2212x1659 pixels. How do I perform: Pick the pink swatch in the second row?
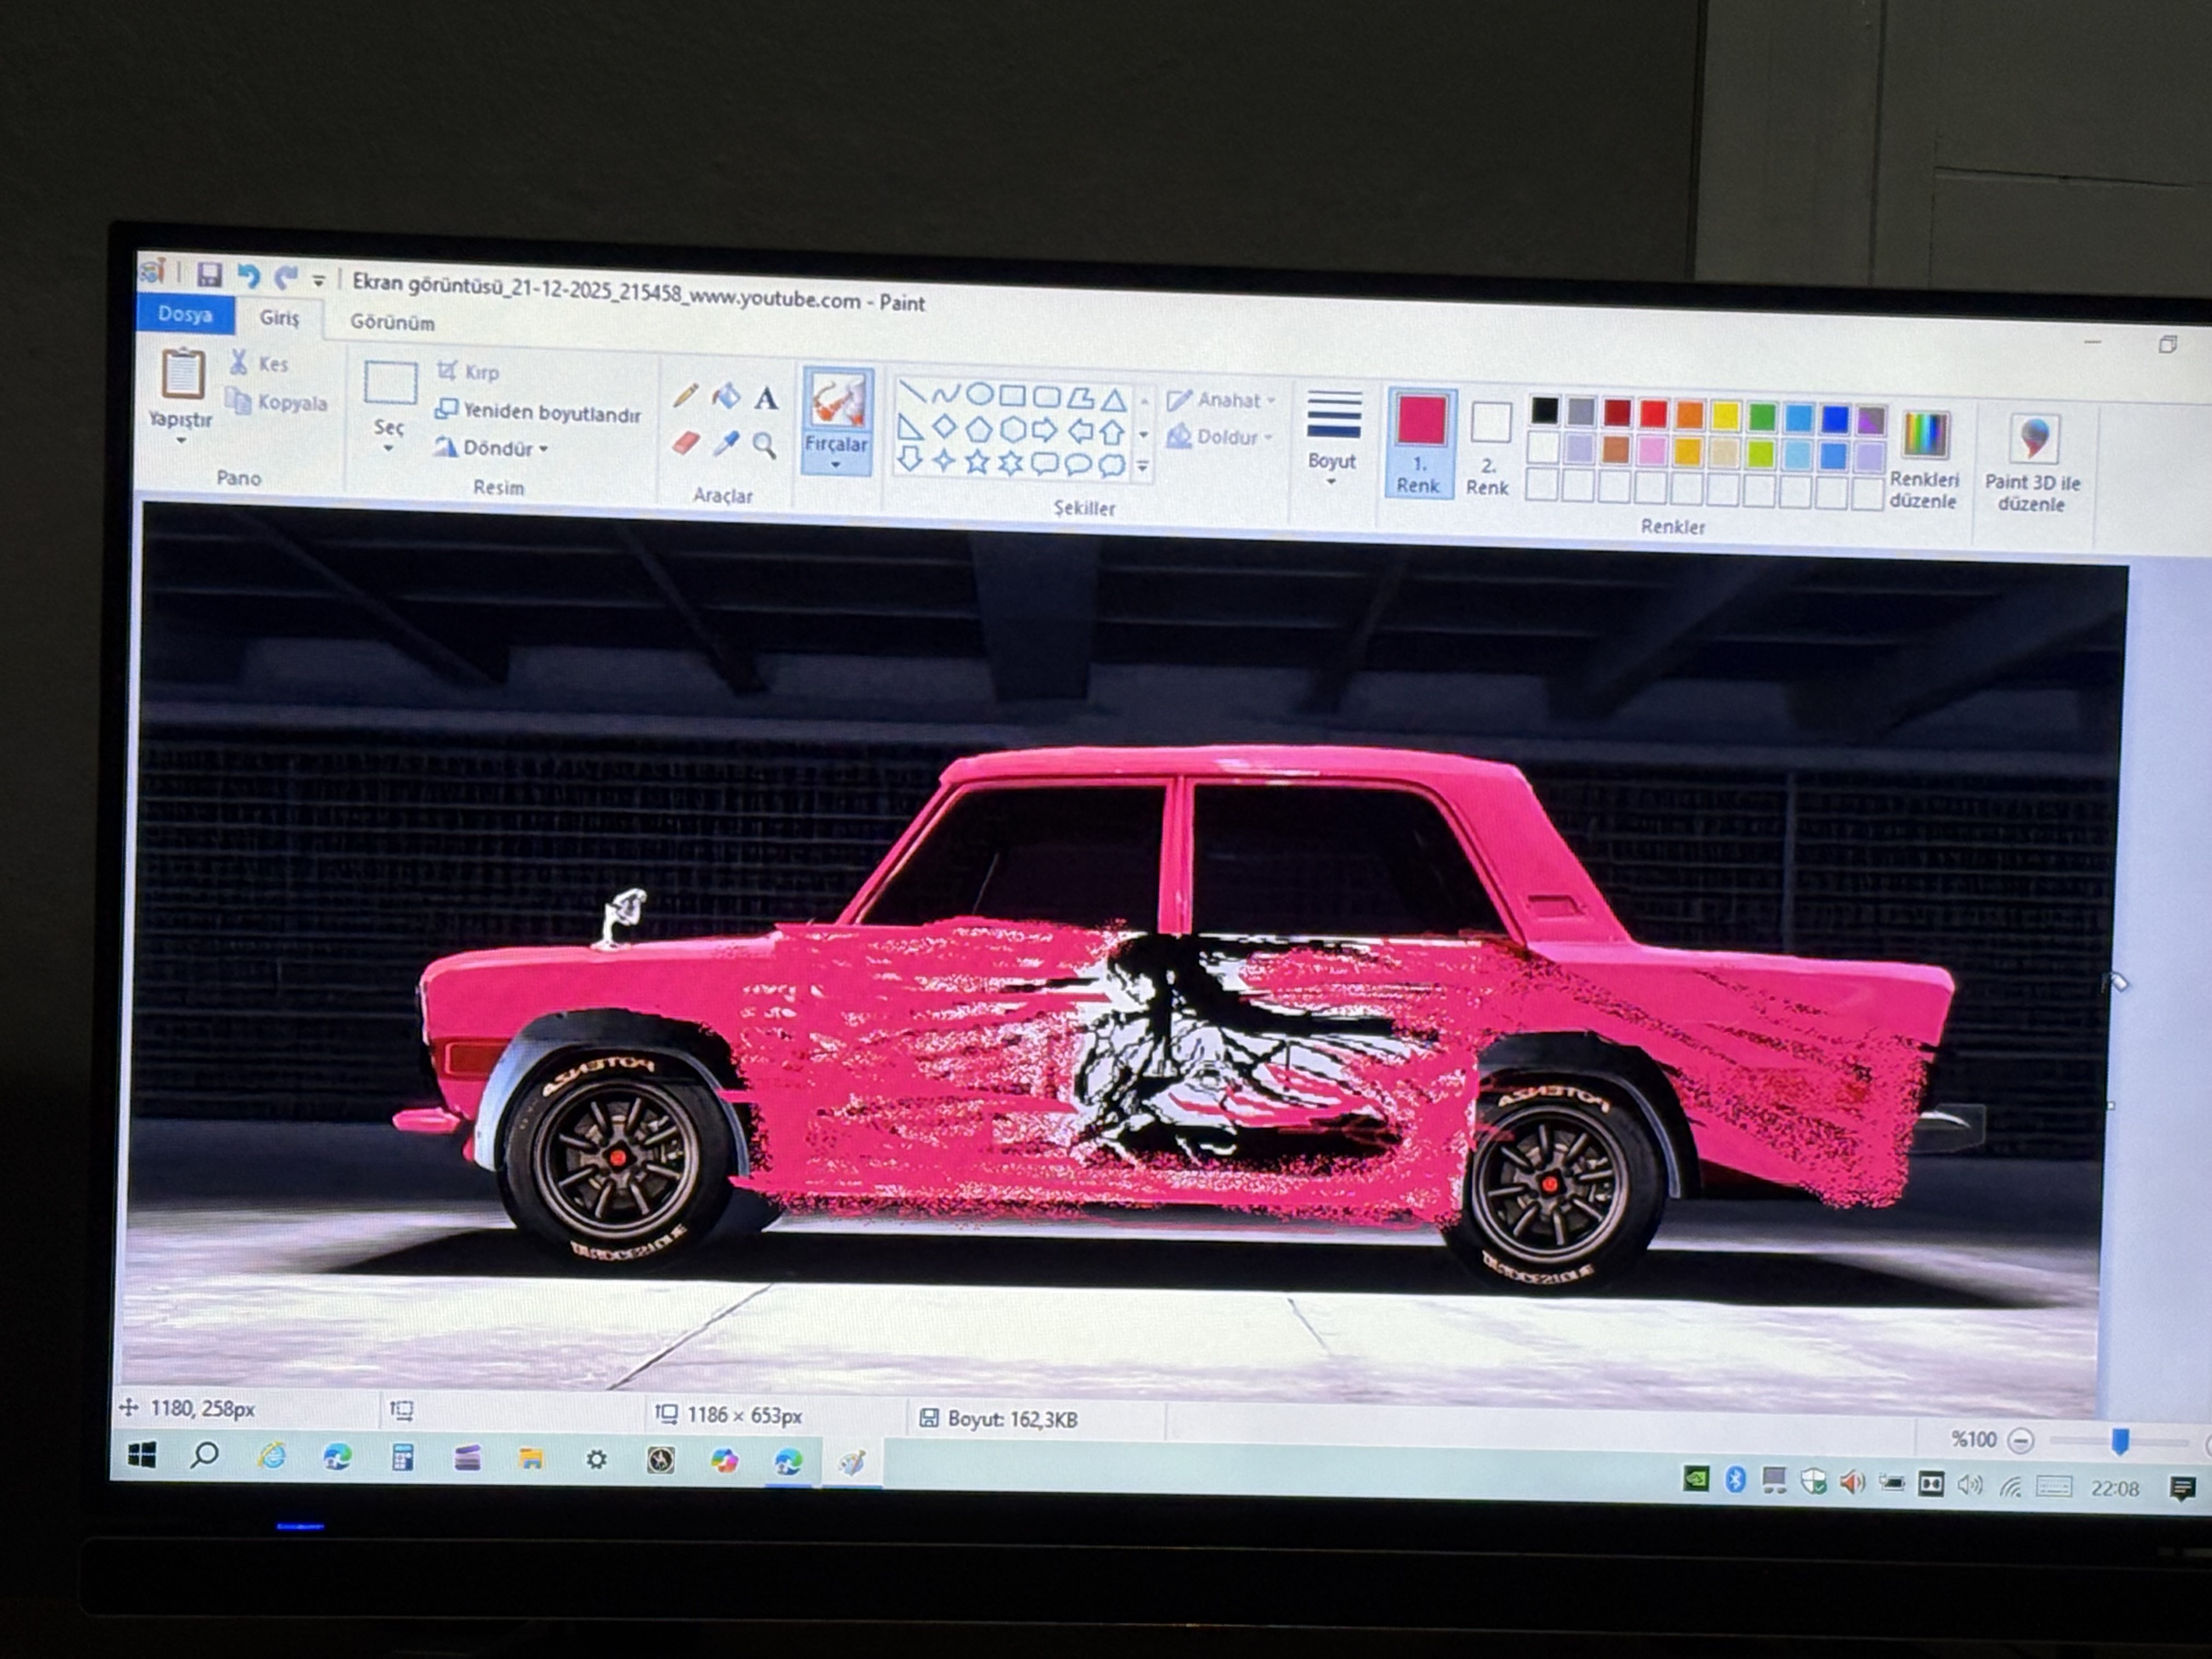pos(1652,450)
